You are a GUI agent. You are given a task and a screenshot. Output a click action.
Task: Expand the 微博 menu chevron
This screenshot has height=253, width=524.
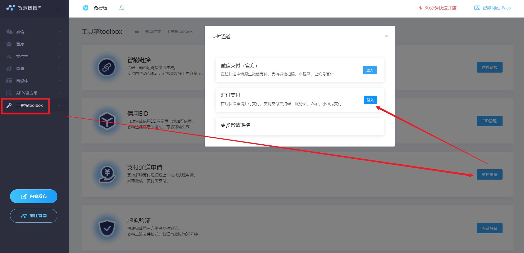pyautogui.click(x=59, y=68)
